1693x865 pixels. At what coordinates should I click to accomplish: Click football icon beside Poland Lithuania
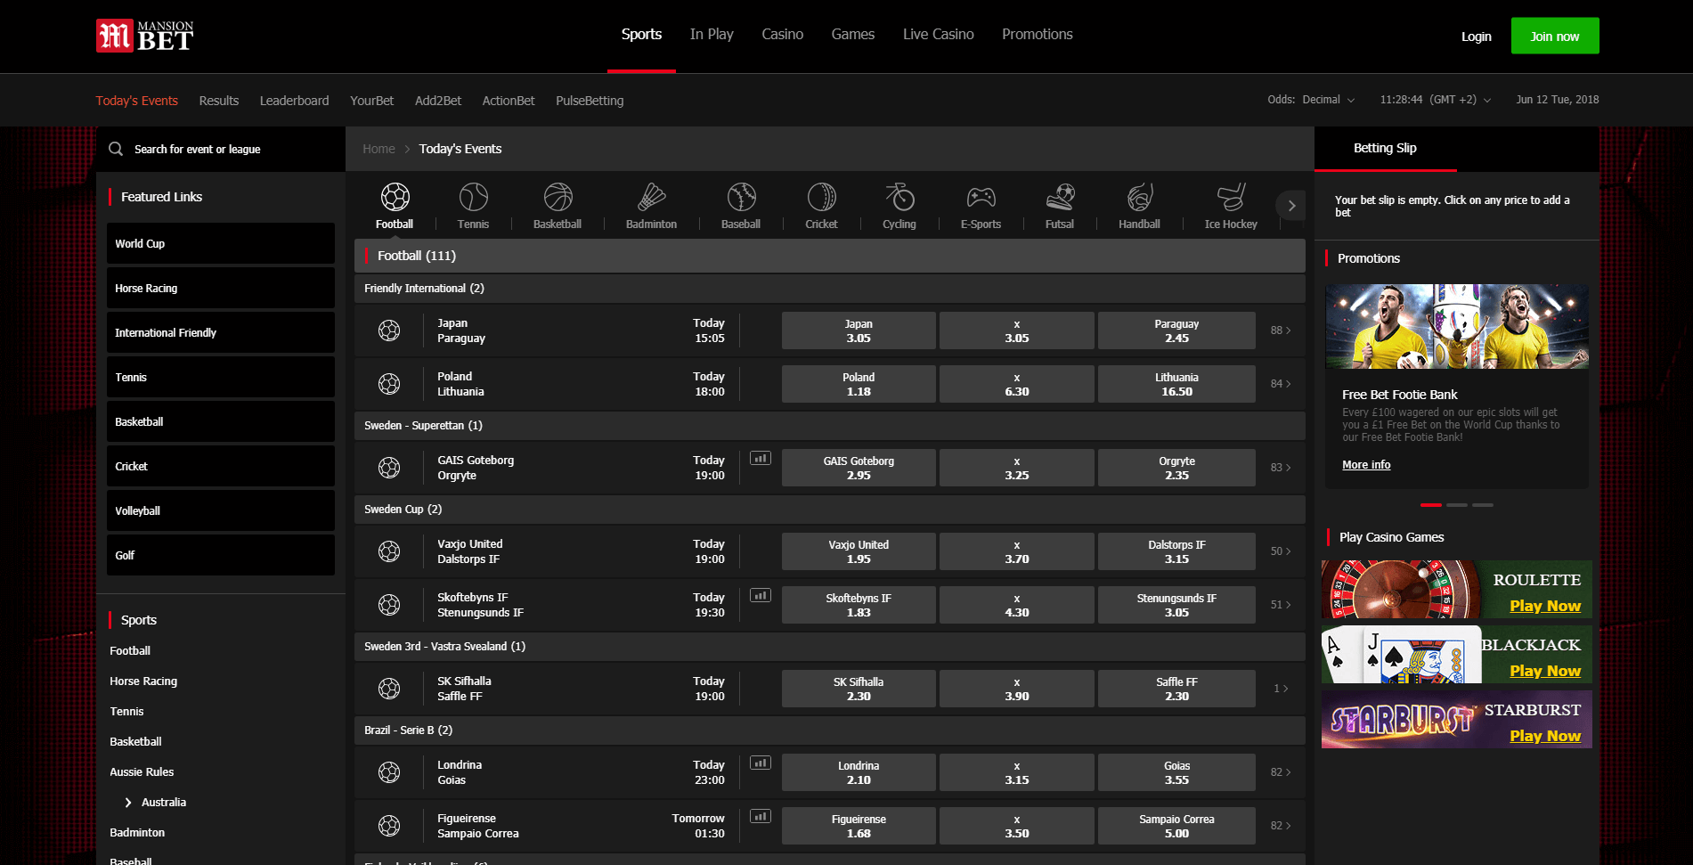click(x=389, y=384)
